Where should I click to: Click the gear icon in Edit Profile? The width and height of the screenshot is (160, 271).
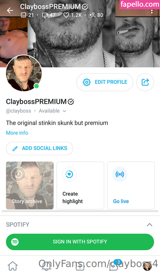[x=87, y=82]
